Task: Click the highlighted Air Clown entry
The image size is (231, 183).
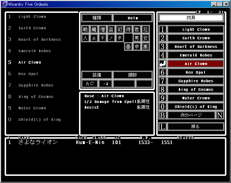Action: point(196,64)
